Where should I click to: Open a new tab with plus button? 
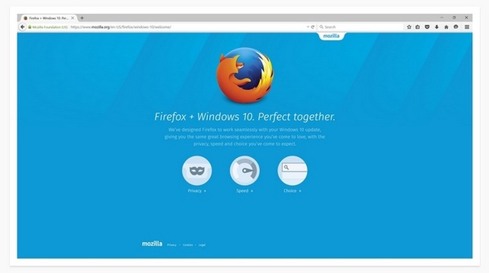click(x=82, y=18)
